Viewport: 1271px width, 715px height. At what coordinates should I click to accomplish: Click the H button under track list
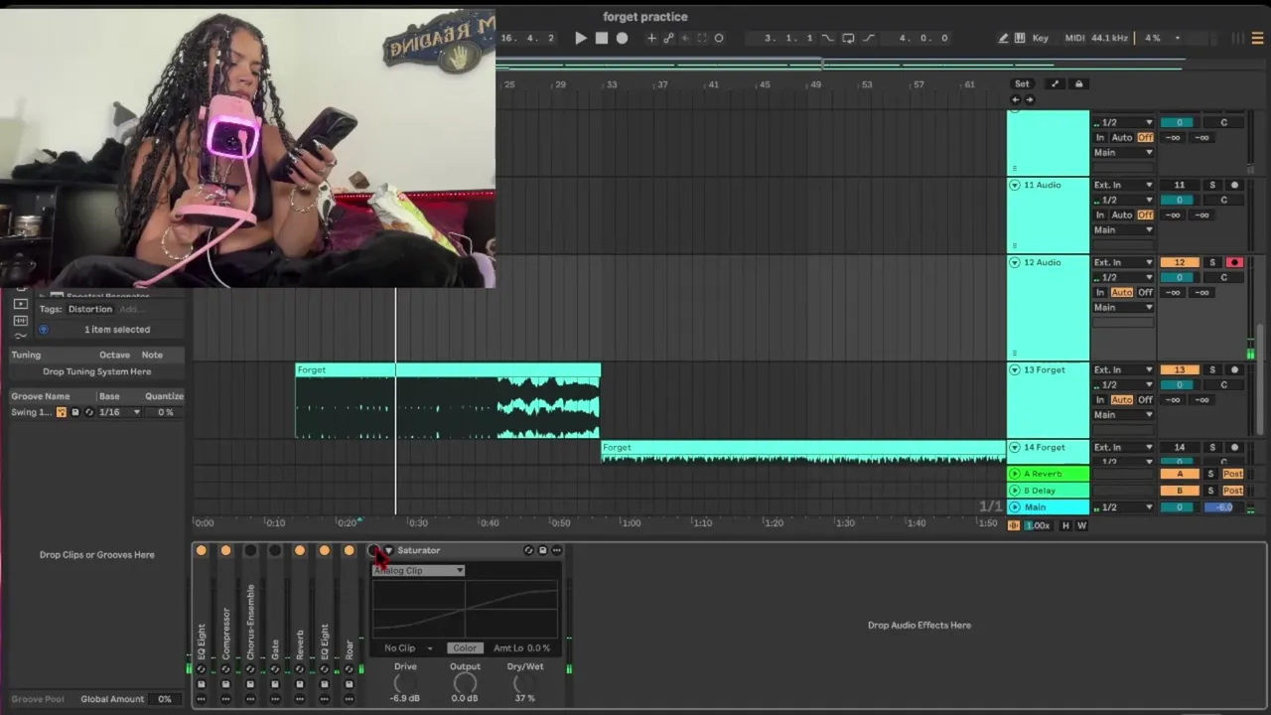(1065, 525)
